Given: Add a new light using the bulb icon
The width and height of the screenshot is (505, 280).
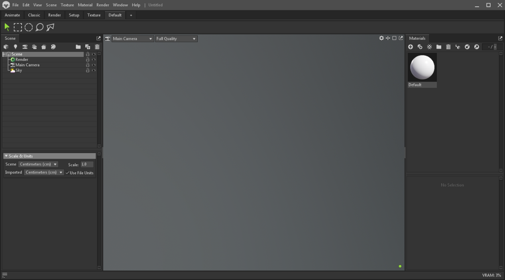Looking at the screenshot, I should click(16, 47).
